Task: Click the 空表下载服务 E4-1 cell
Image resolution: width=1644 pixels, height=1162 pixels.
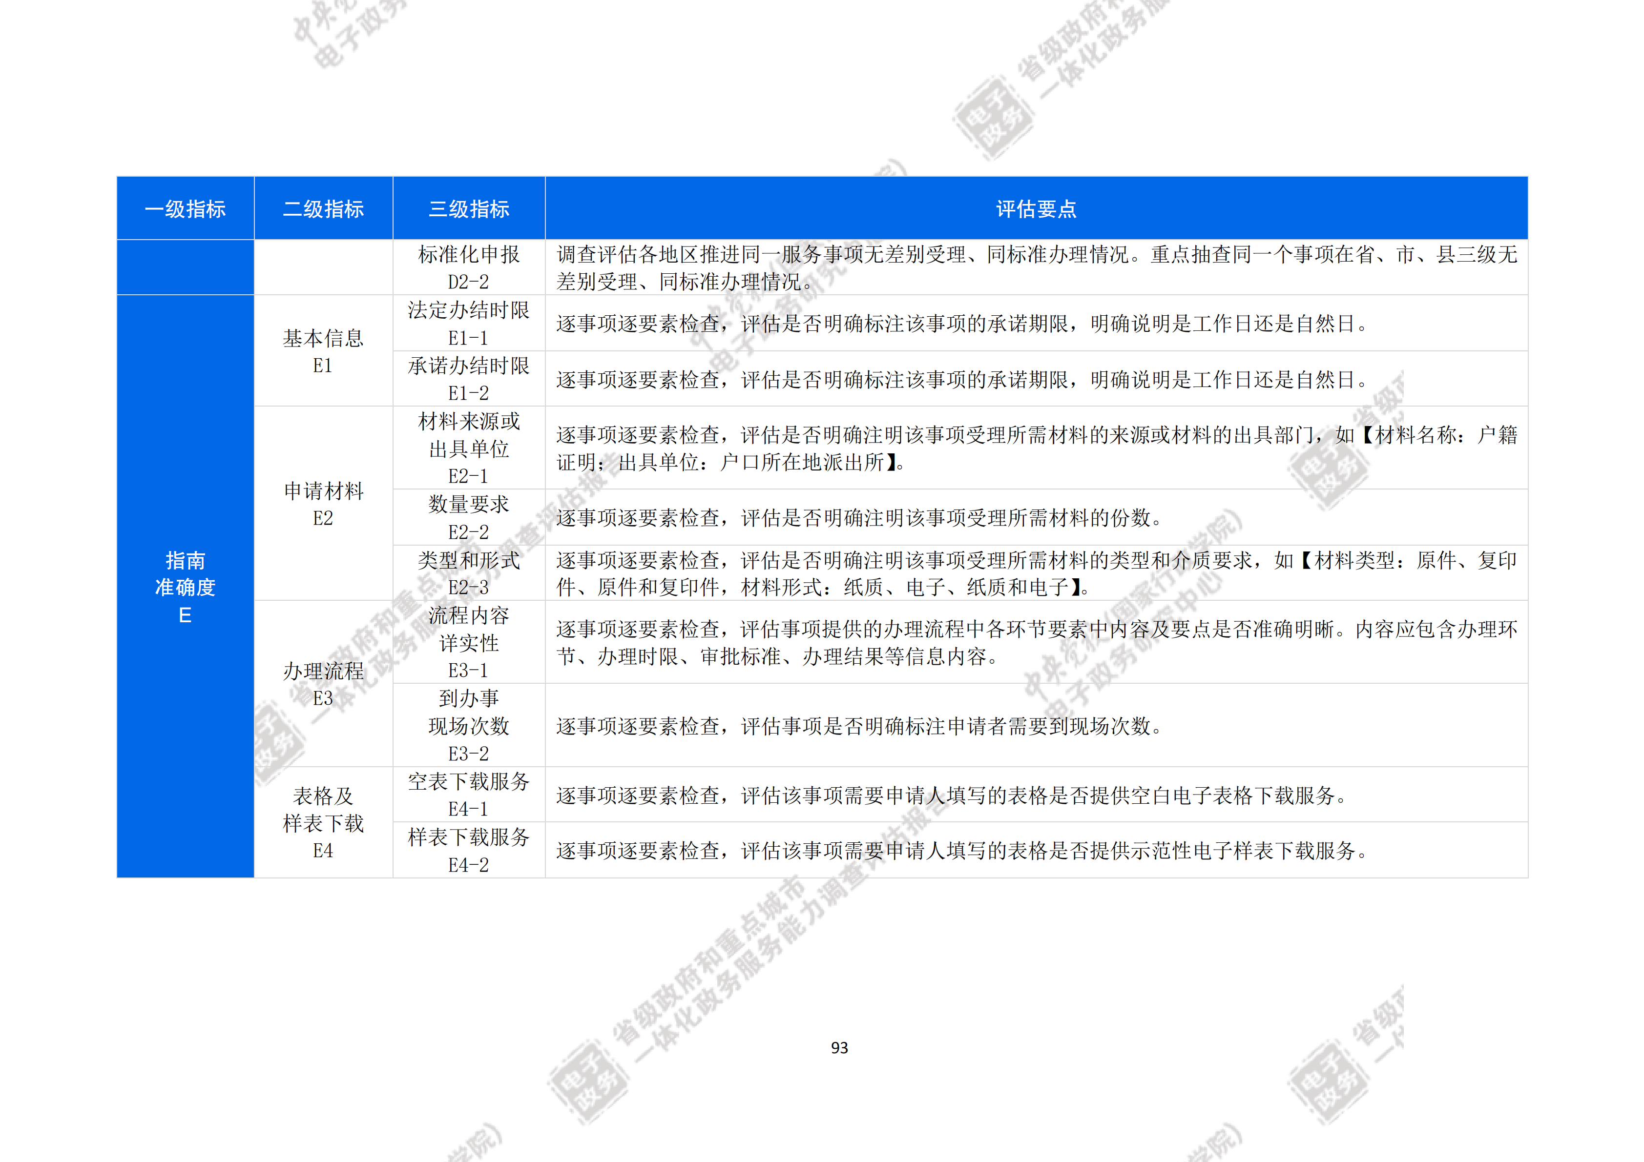Action: click(x=469, y=795)
